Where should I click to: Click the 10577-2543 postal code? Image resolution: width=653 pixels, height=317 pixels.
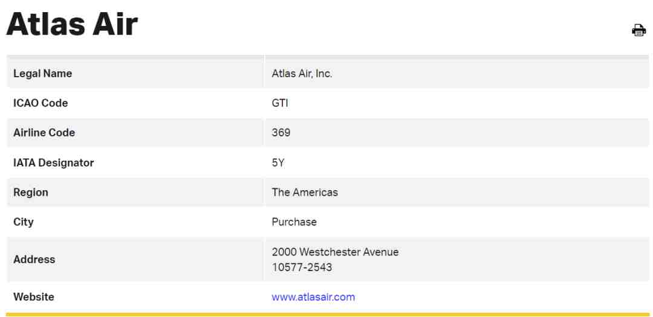tap(302, 267)
